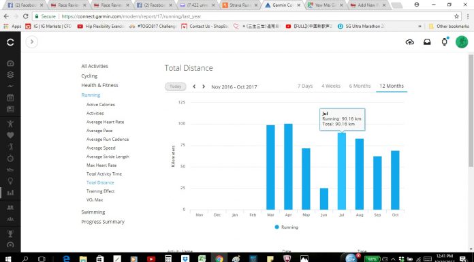Switch to the 6 Months tab

point(360,86)
